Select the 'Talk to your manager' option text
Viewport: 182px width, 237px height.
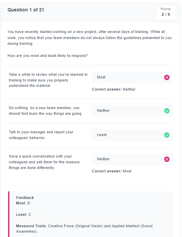click(41, 135)
